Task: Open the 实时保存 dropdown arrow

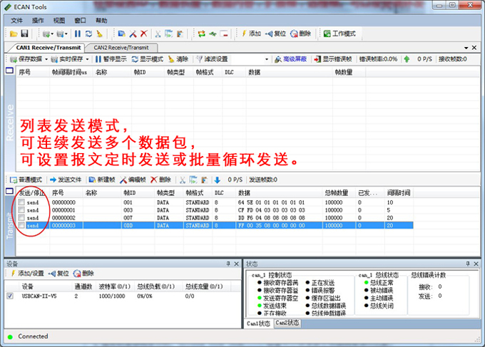Action: tap(87, 59)
